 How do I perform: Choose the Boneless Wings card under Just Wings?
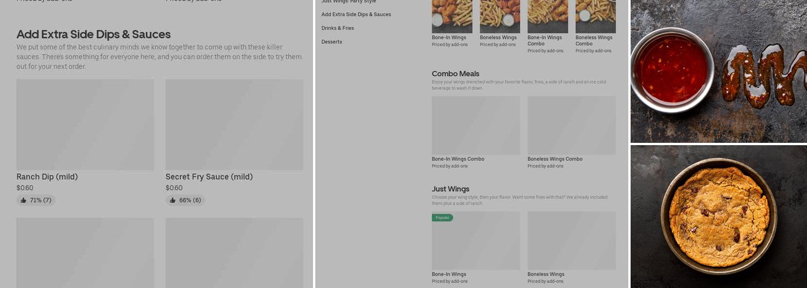coord(571,241)
